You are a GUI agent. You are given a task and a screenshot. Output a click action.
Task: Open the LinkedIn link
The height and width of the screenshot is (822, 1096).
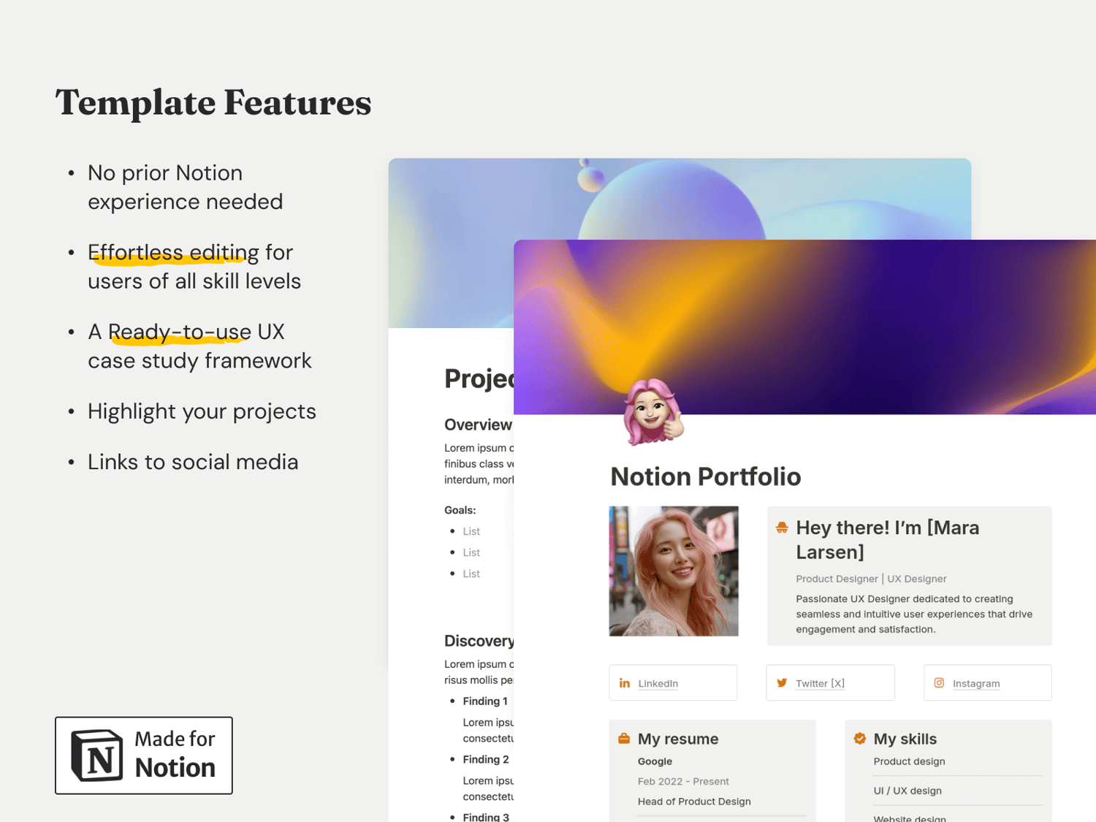point(658,684)
